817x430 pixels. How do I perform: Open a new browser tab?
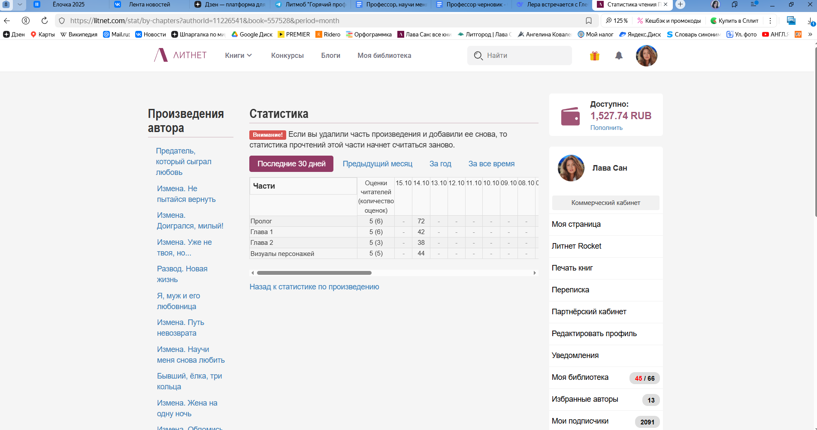[x=680, y=5]
